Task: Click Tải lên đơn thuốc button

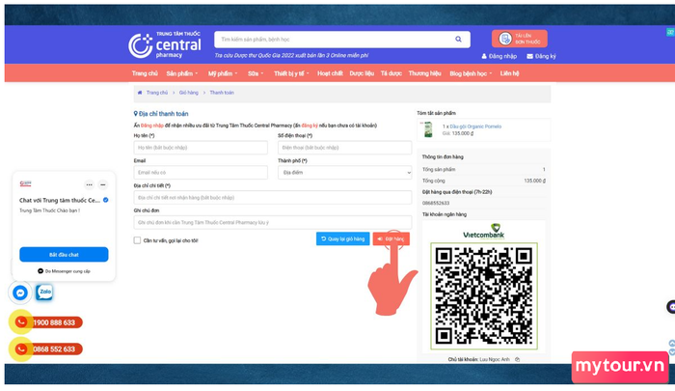Action: [520, 39]
